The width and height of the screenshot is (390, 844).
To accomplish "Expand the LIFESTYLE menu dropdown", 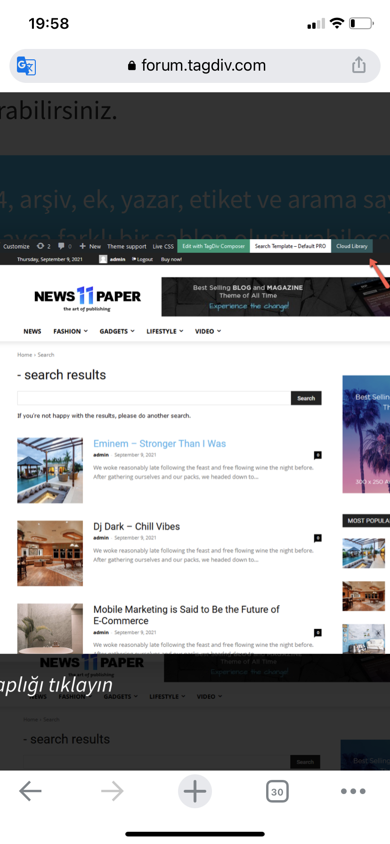I will point(165,332).
